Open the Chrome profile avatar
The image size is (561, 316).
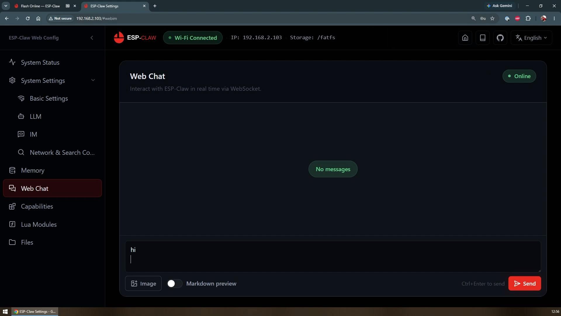point(543,18)
